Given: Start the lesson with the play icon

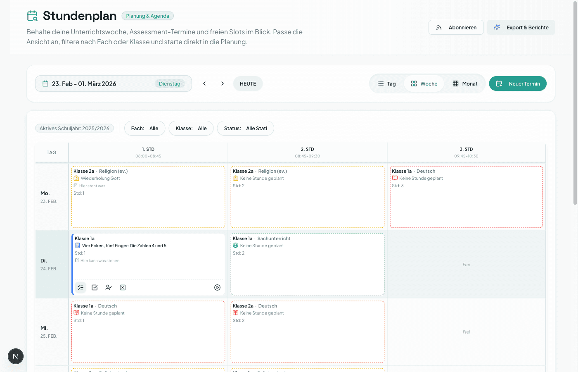Looking at the screenshot, I should point(218,288).
